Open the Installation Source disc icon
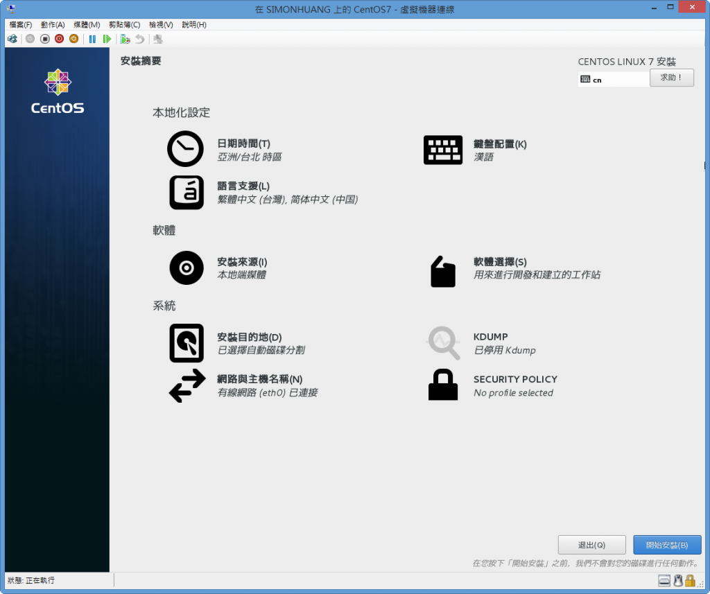Viewport: 710px width, 594px height. 187,268
